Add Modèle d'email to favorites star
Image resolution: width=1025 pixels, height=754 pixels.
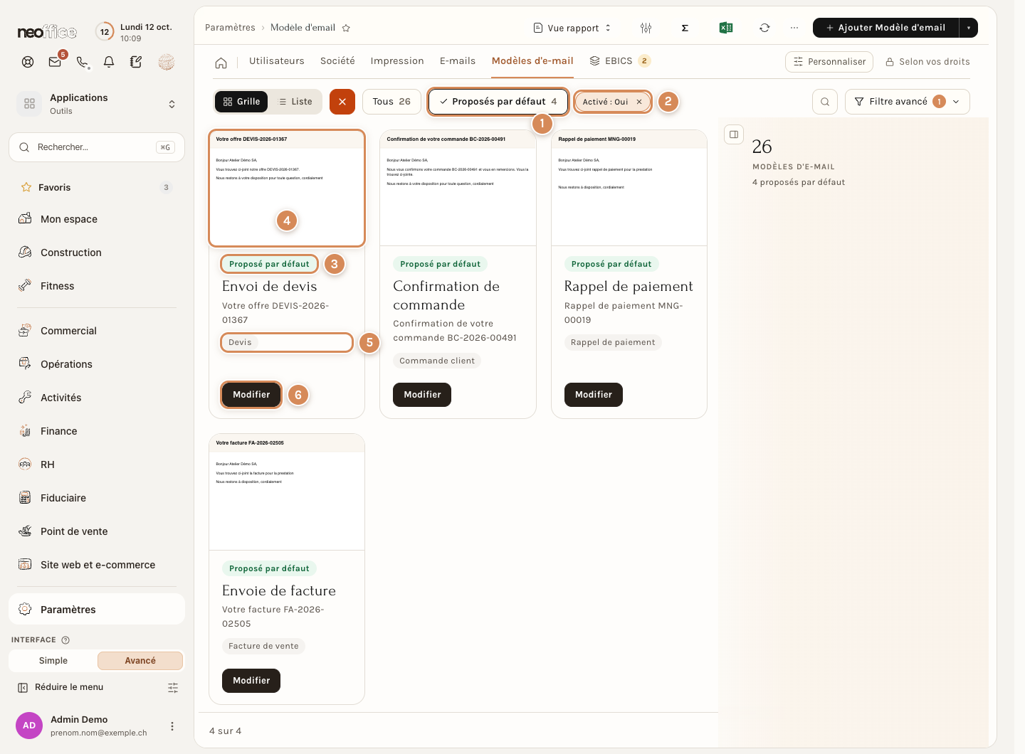[x=346, y=28]
